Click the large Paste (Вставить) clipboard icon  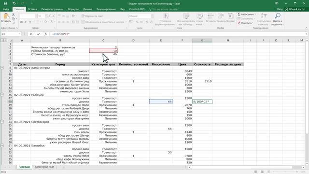coord(6,16)
